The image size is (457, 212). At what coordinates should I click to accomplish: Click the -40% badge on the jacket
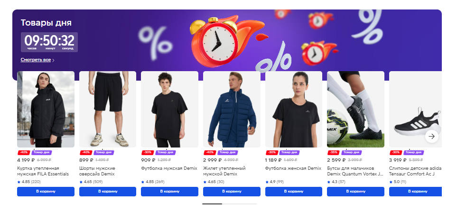pyautogui.click(x=23, y=152)
